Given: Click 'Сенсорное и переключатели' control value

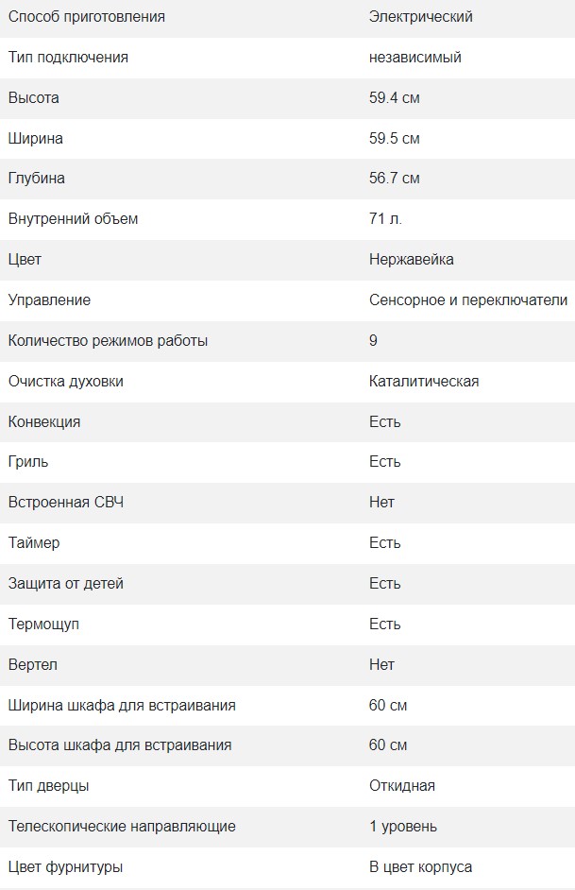Looking at the screenshot, I should [x=468, y=300].
